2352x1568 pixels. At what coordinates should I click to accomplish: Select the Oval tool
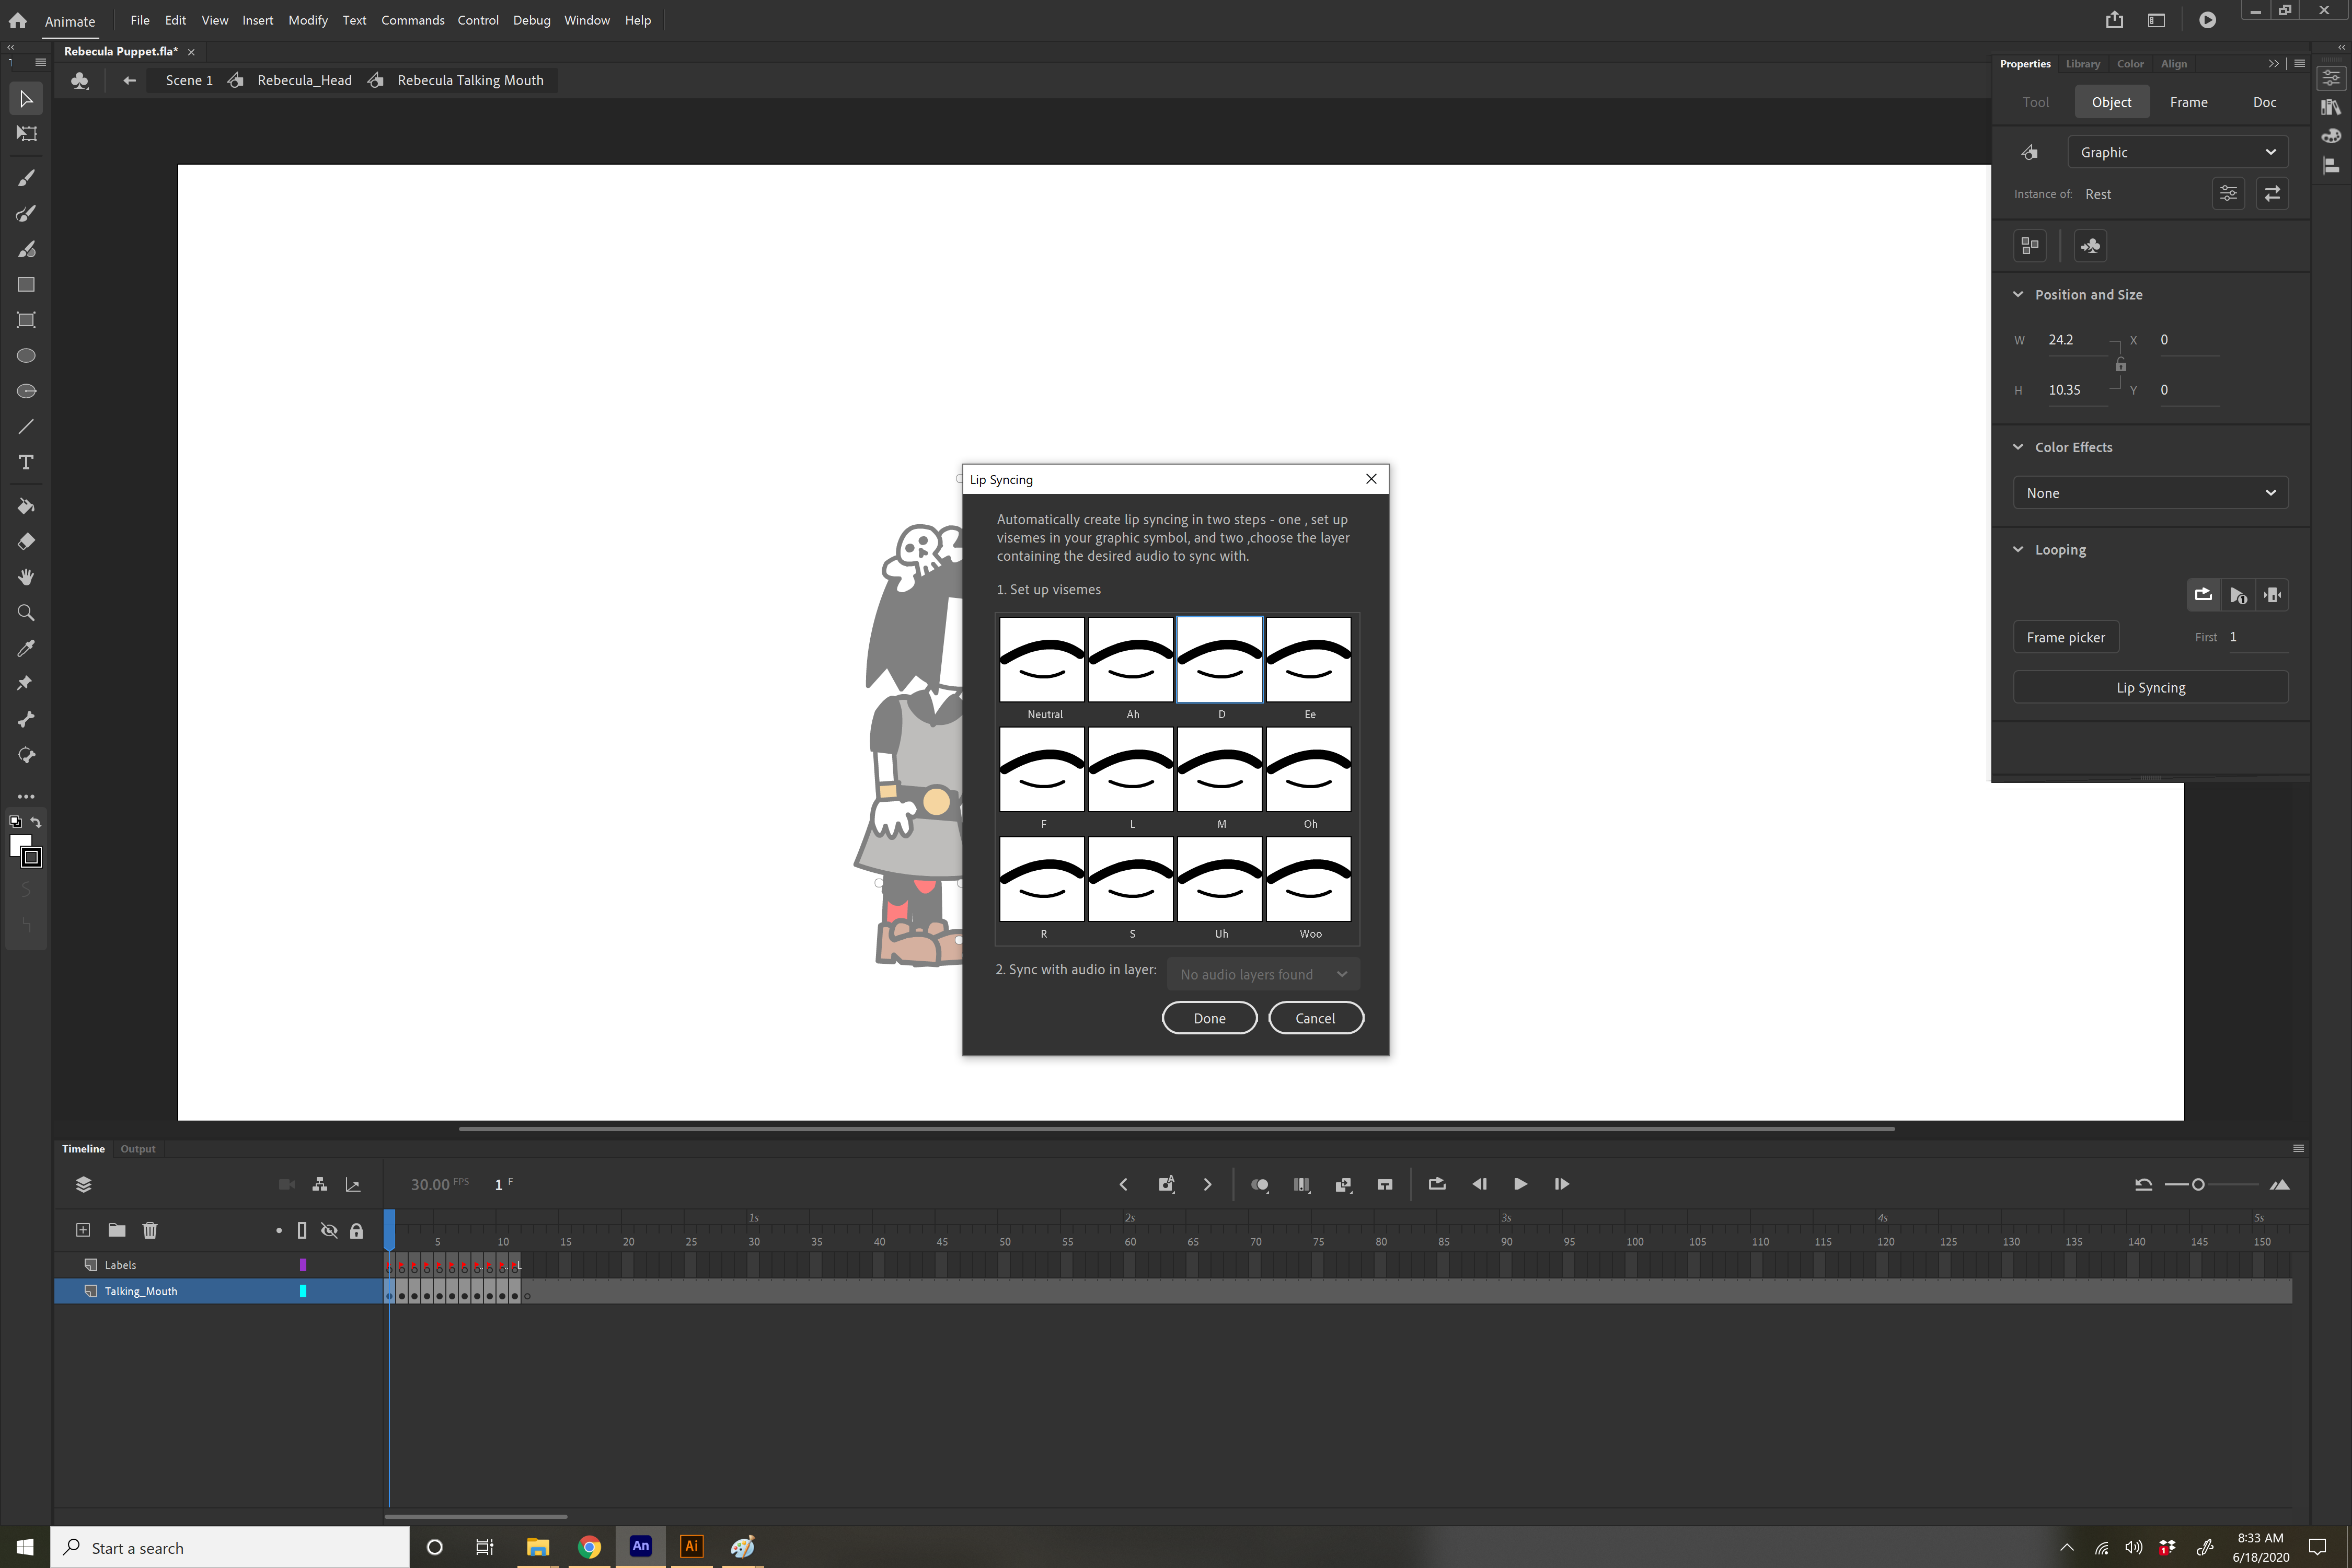click(x=26, y=356)
